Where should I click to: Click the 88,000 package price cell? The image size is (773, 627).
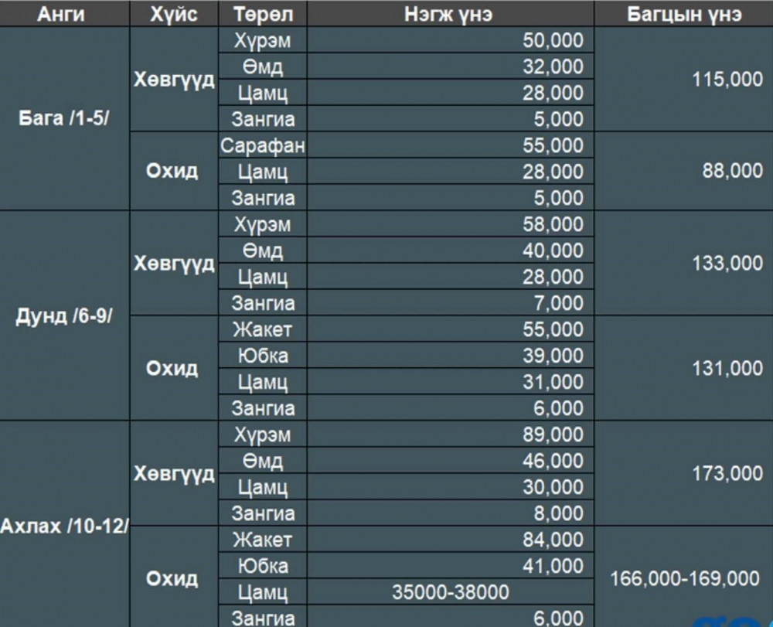685,171
